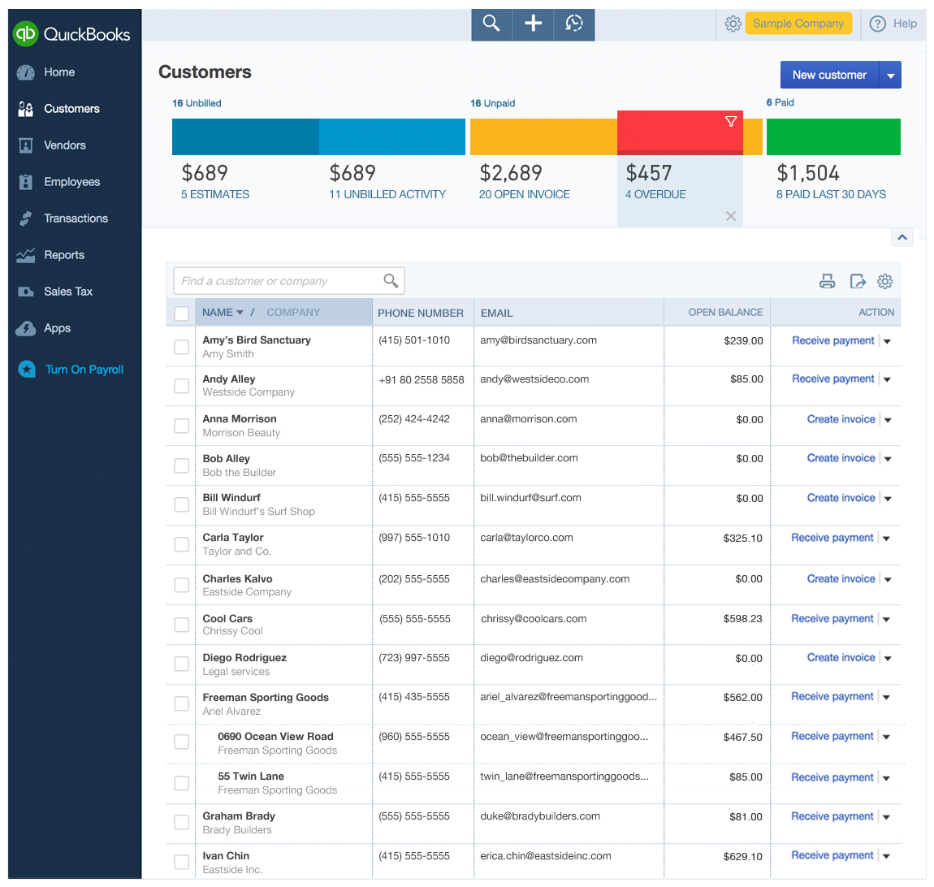Select the Bill Windurf checkbox
Screen dimensions: 934x887
pos(182,504)
